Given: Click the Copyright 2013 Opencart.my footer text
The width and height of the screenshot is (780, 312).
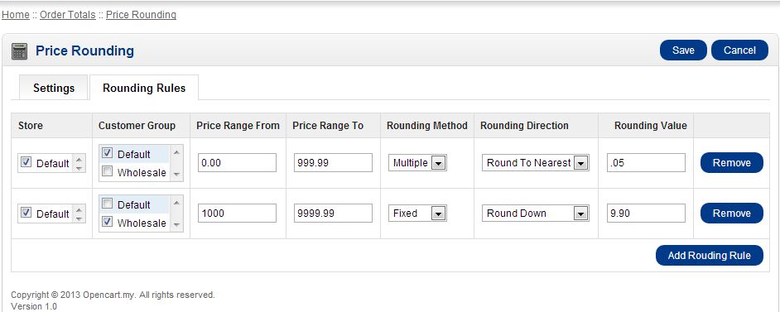Looking at the screenshot, I should click(x=113, y=295).
